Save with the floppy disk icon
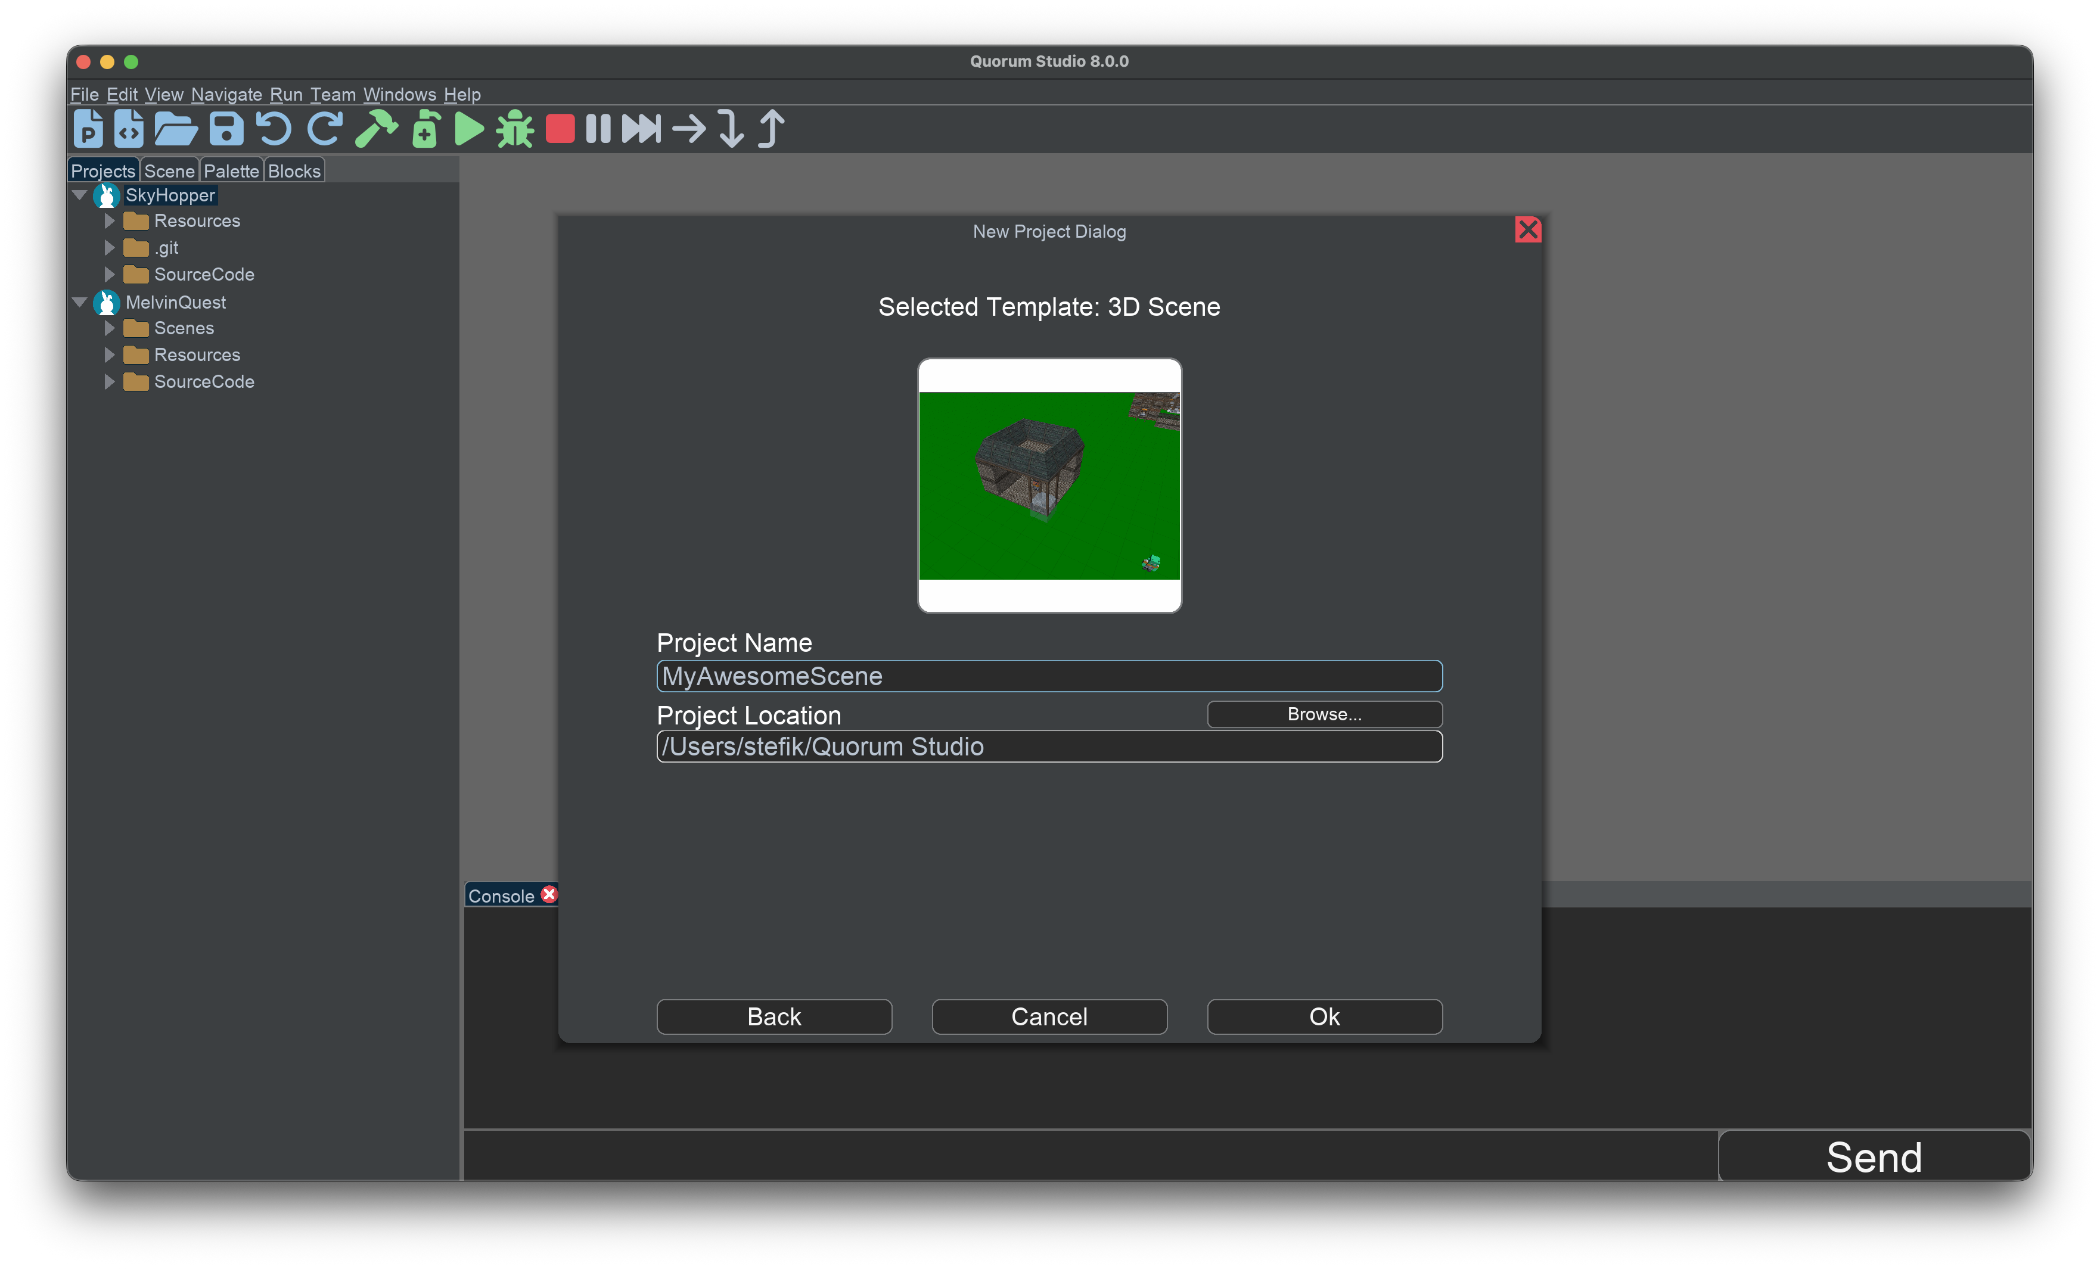Viewport: 2100px width, 1269px height. click(226, 129)
